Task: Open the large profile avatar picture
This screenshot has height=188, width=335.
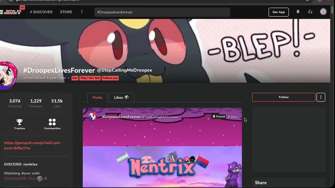Action: pos(8,76)
